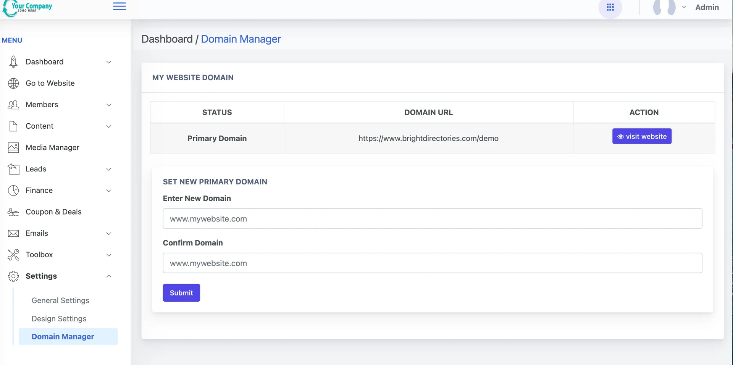Click the Go to Website globe icon
The image size is (733, 365).
13,83
